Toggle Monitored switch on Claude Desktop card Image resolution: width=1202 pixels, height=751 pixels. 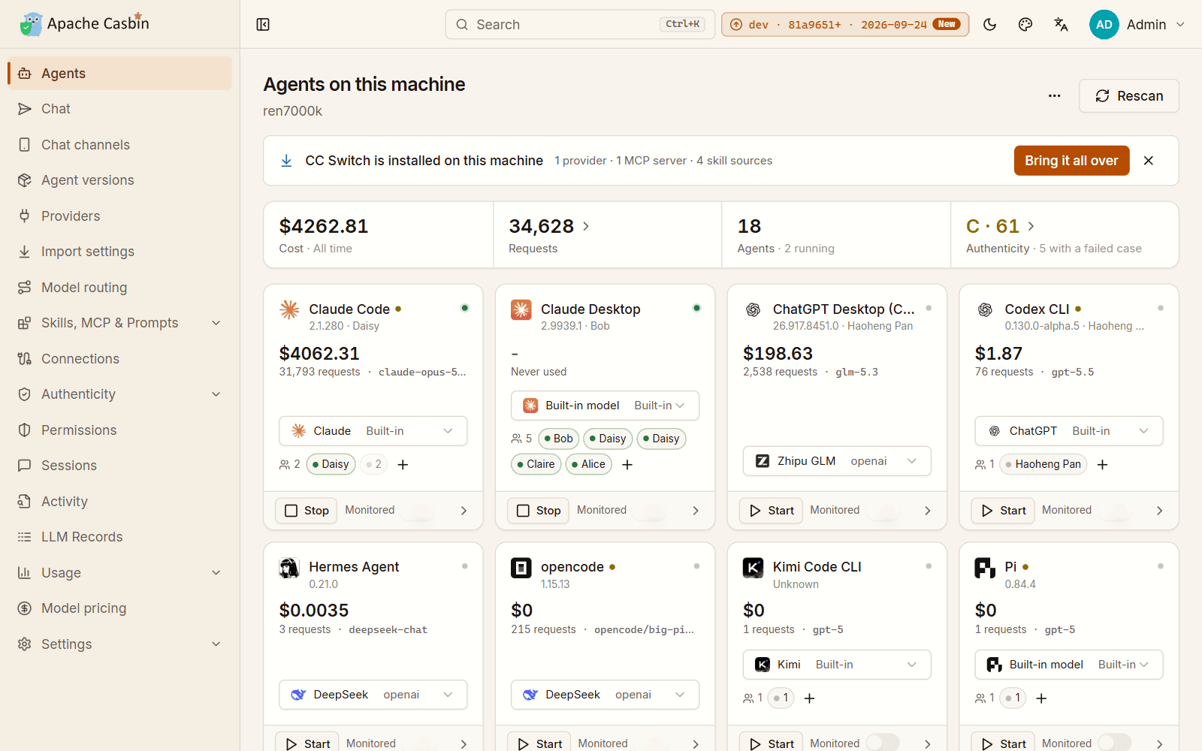click(651, 511)
